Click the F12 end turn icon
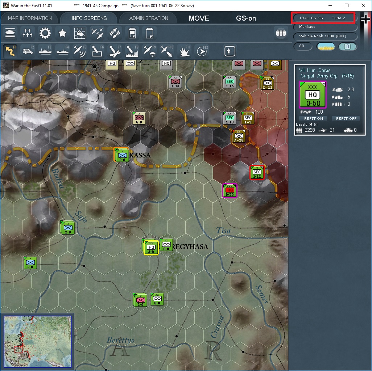Screen dimensions: 372x371 click(202, 51)
